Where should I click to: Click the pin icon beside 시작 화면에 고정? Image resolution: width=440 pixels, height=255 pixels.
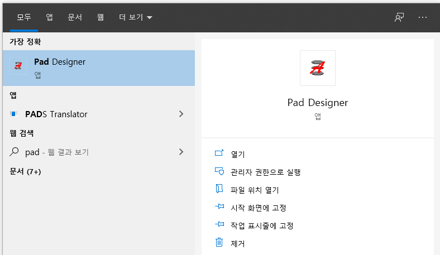[x=219, y=206]
